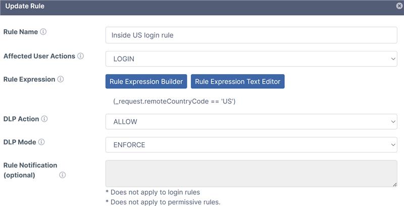Click inside the Rule Notification text area
Image resolution: width=404 pixels, height=223 pixels.
tap(251, 174)
